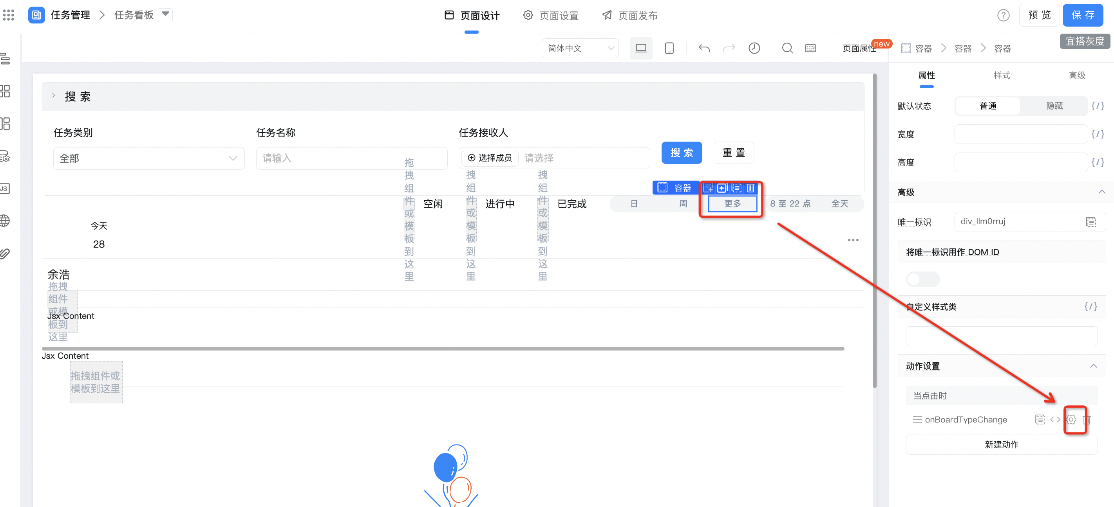Open the 高级 tab in properties panel
Viewport: 1114px width, 507px height.
(1077, 76)
